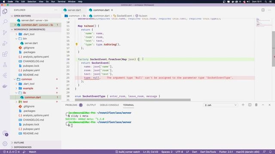Collapse the bin folder
The height and width of the screenshot is (154, 275).
pyautogui.click(x=16, y=38)
